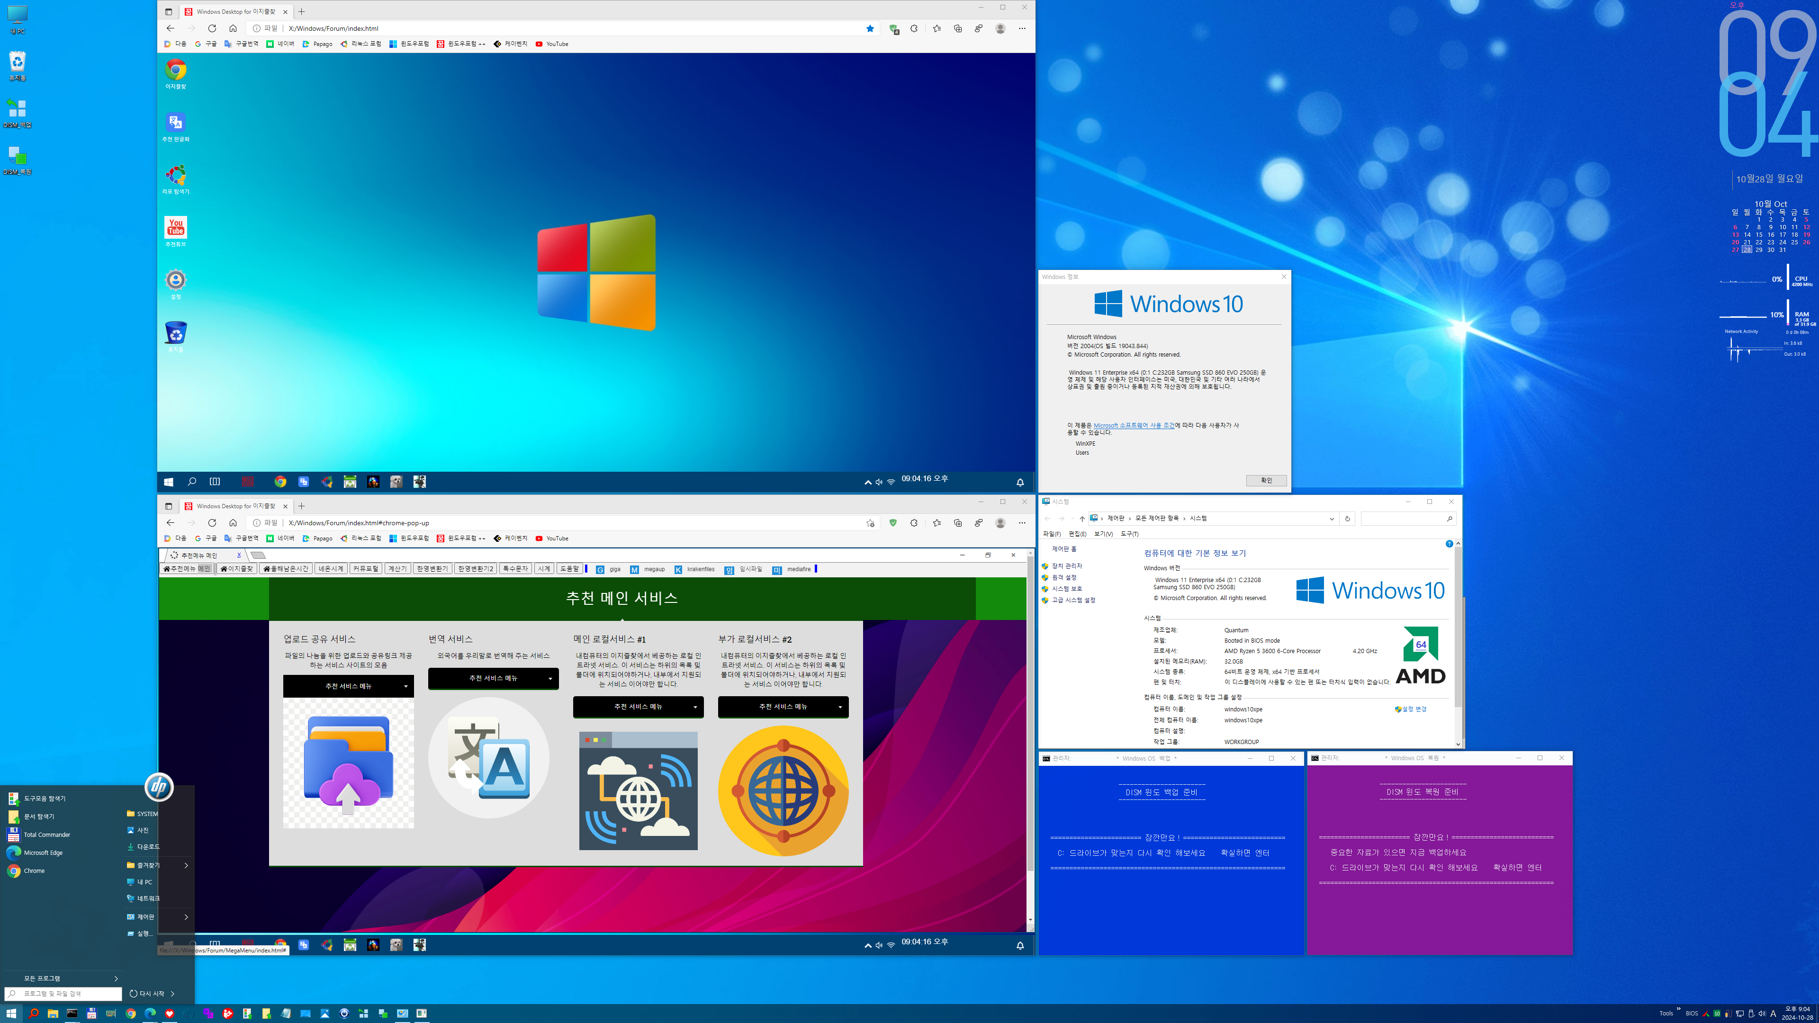Open the ... settings menu in upper browser

point(1022,28)
